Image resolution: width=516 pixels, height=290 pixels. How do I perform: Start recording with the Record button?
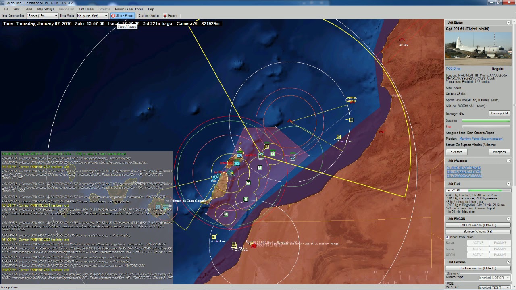(x=170, y=16)
